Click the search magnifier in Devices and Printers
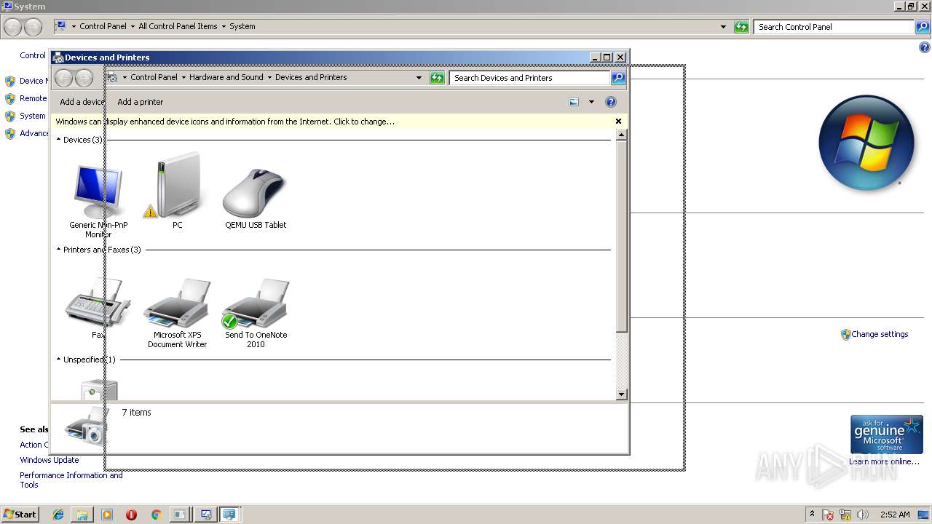This screenshot has height=524, width=932. point(618,78)
